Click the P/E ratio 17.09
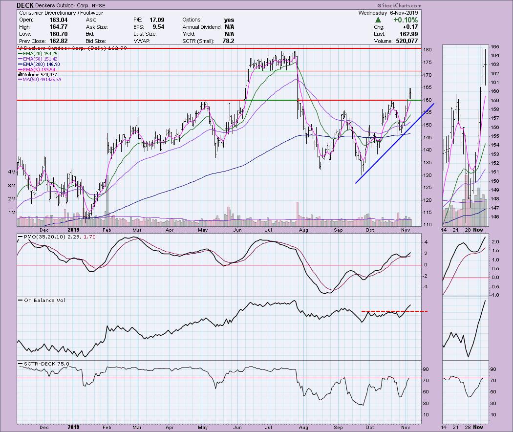Screen dimensions: 513x432 point(157,20)
